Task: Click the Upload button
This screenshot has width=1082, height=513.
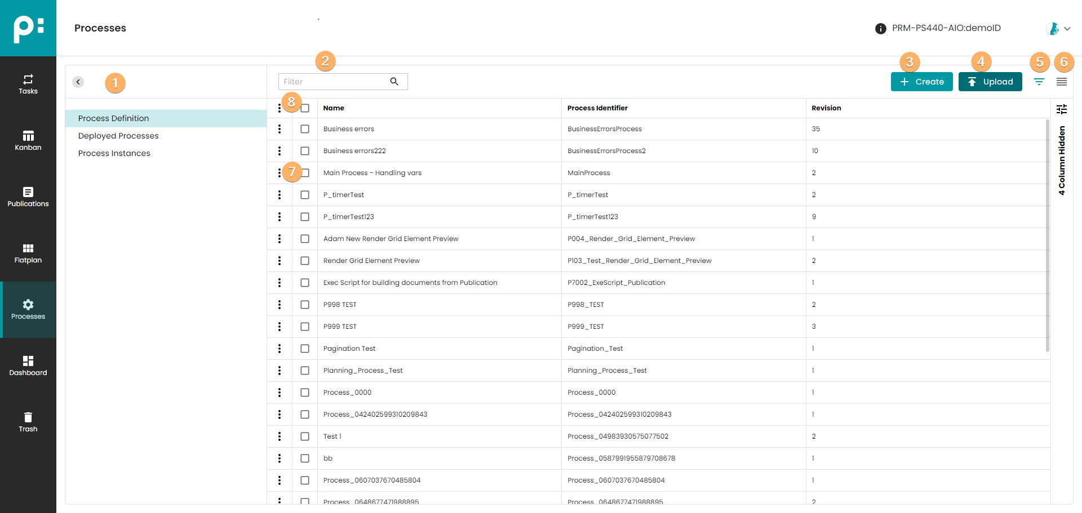Action: [990, 82]
